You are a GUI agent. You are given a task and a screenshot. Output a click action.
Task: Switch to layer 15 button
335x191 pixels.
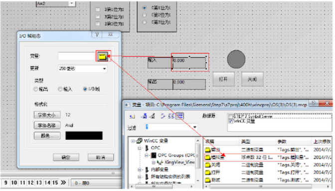(55, 183)
